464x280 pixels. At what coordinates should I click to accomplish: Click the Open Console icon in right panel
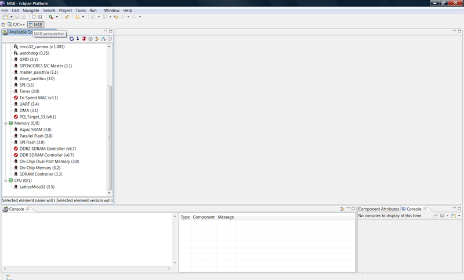pos(454,216)
